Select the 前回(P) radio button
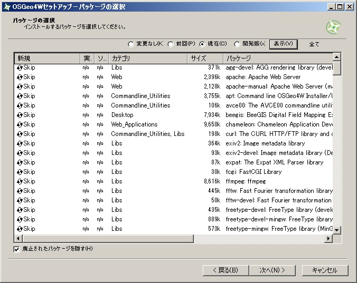 click(171, 44)
